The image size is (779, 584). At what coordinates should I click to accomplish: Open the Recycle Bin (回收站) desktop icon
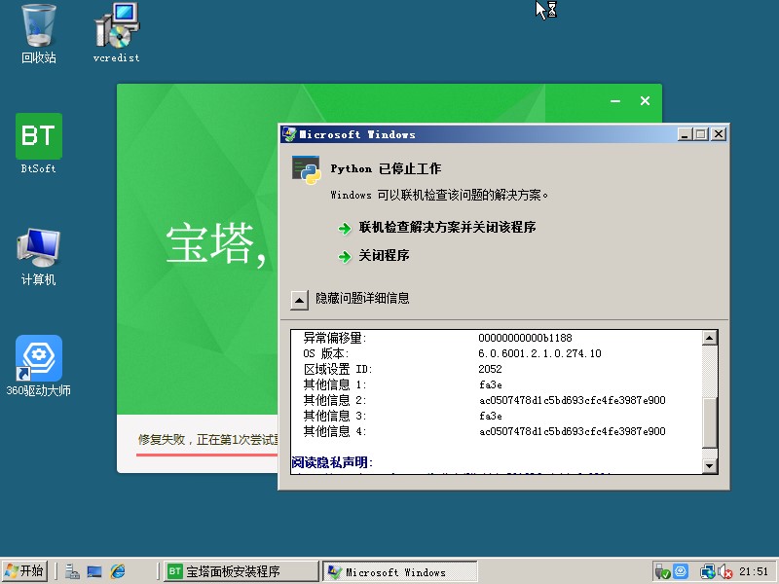point(39,33)
